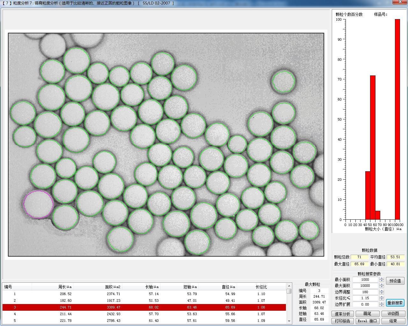Screen dimensions: 408x326
Task: Increase the 最大面积 value with up arrow
Action: (382, 284)
